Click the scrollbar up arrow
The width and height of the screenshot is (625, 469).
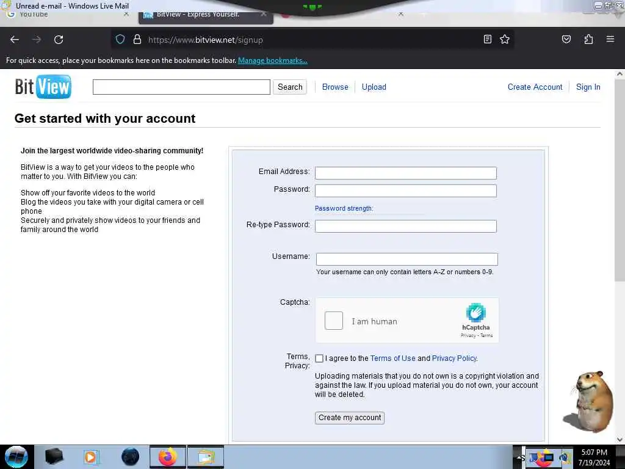click(x=620, y=74)
